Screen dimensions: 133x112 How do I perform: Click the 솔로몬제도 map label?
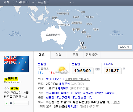point(77,23)
